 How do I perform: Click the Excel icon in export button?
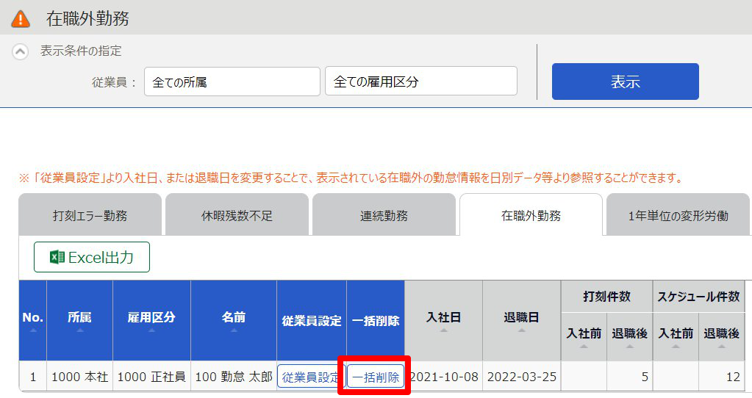(57, 257)
